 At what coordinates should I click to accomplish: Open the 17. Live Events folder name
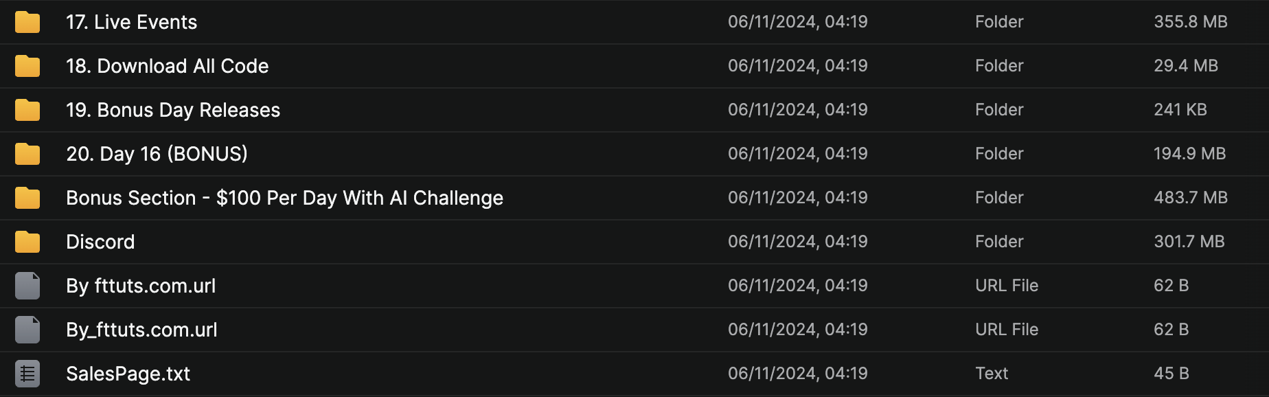point(131,22)
